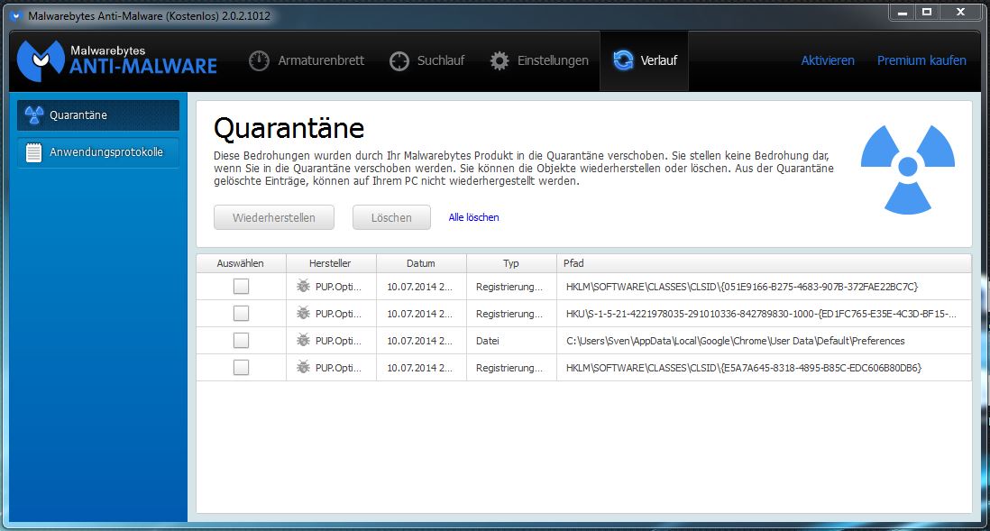Click the Quarantäne biohazard sidebar icon
Image resolution: width=990 pixels, height=531 pixels.
34,114
